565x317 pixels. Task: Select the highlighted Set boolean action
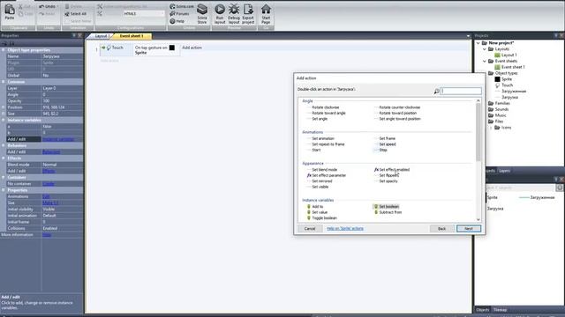pos(387,207)
